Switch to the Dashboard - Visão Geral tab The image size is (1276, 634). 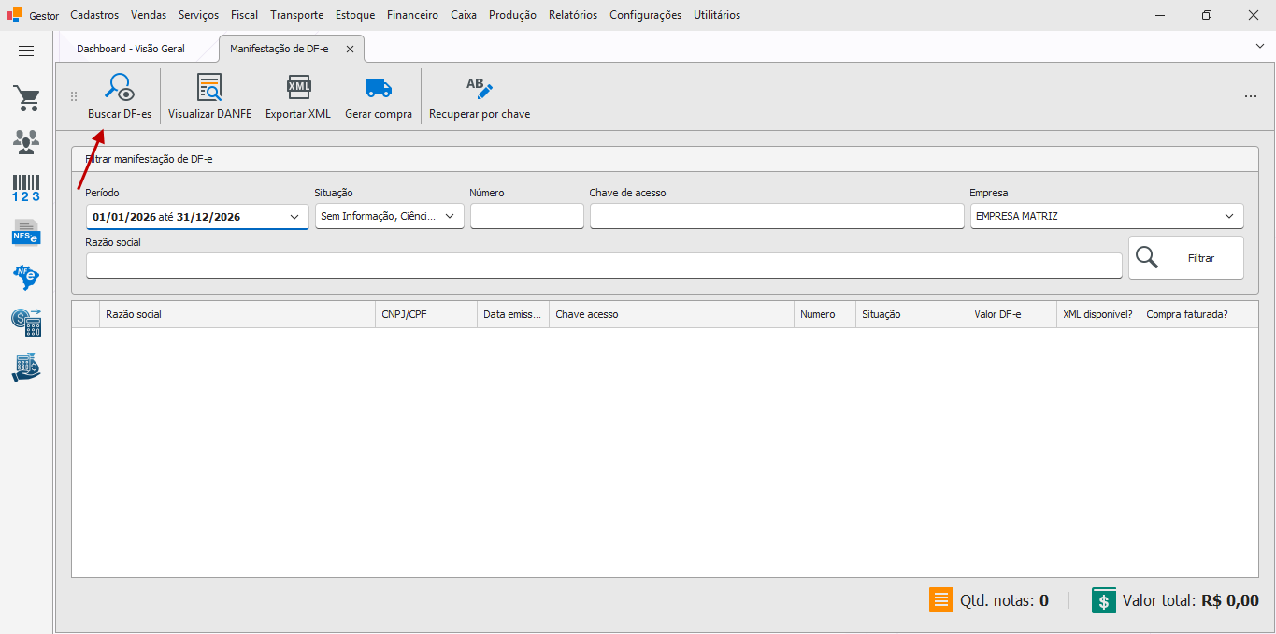pos(131,49)
